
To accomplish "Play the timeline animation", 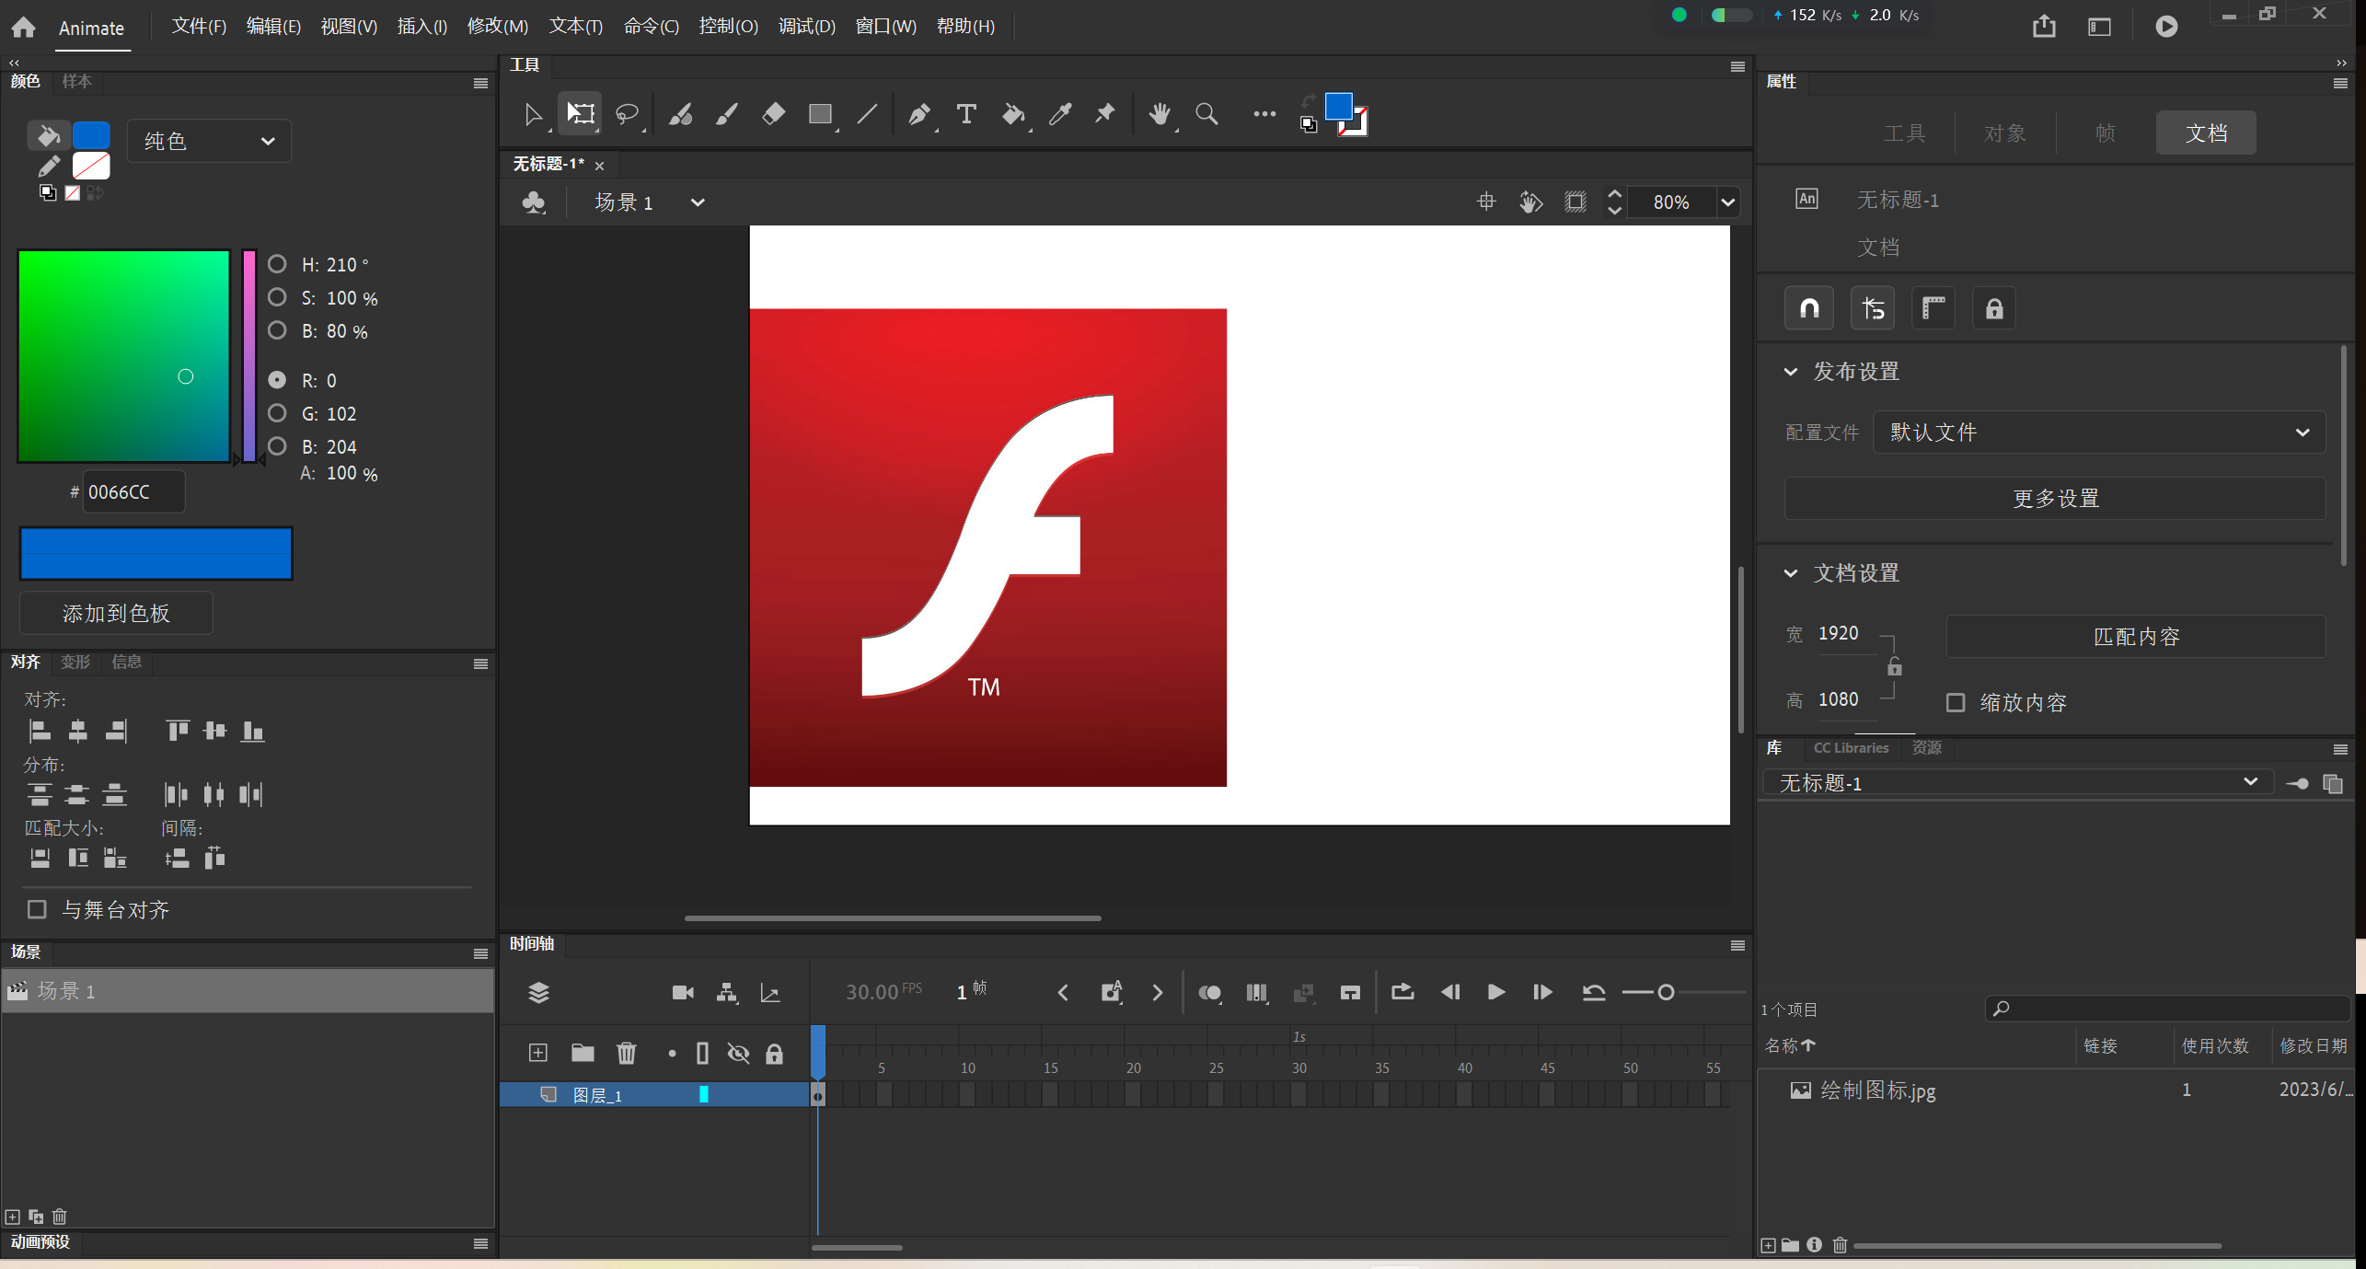I will (1496, 992).
